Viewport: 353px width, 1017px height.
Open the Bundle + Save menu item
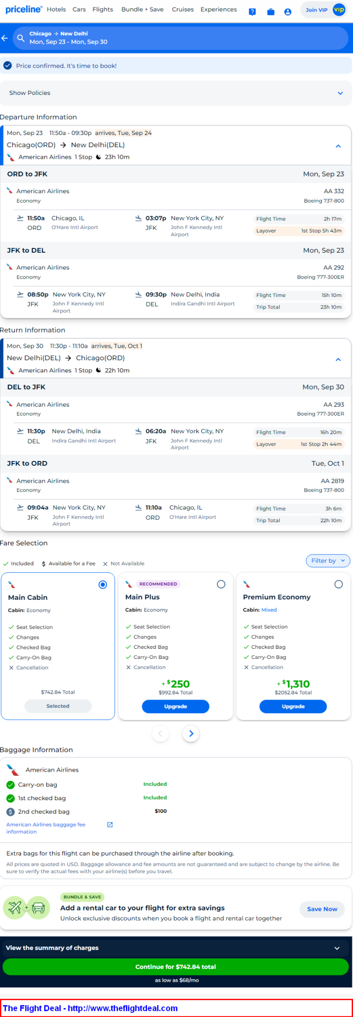[x=142, y=9]
